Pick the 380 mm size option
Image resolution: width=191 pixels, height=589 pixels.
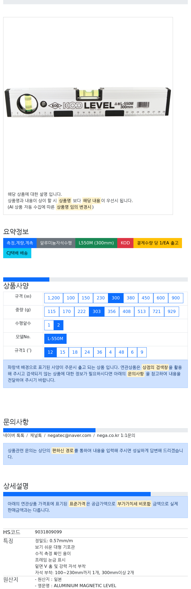tap(131, 298)
